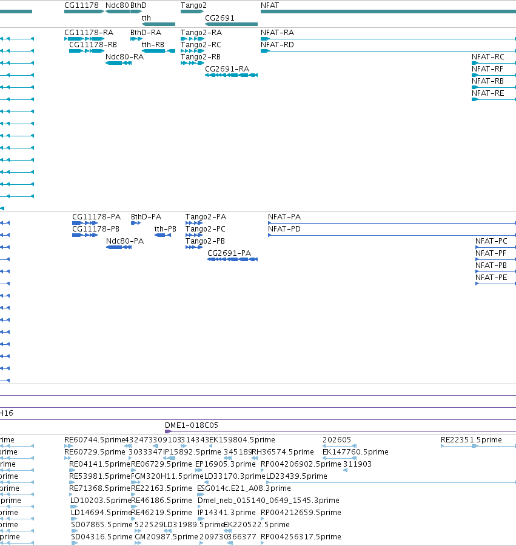Viewport: 516px width, 546px height.
Task: Select protein NFAT-PB label
Action: [x=491, y=265]
